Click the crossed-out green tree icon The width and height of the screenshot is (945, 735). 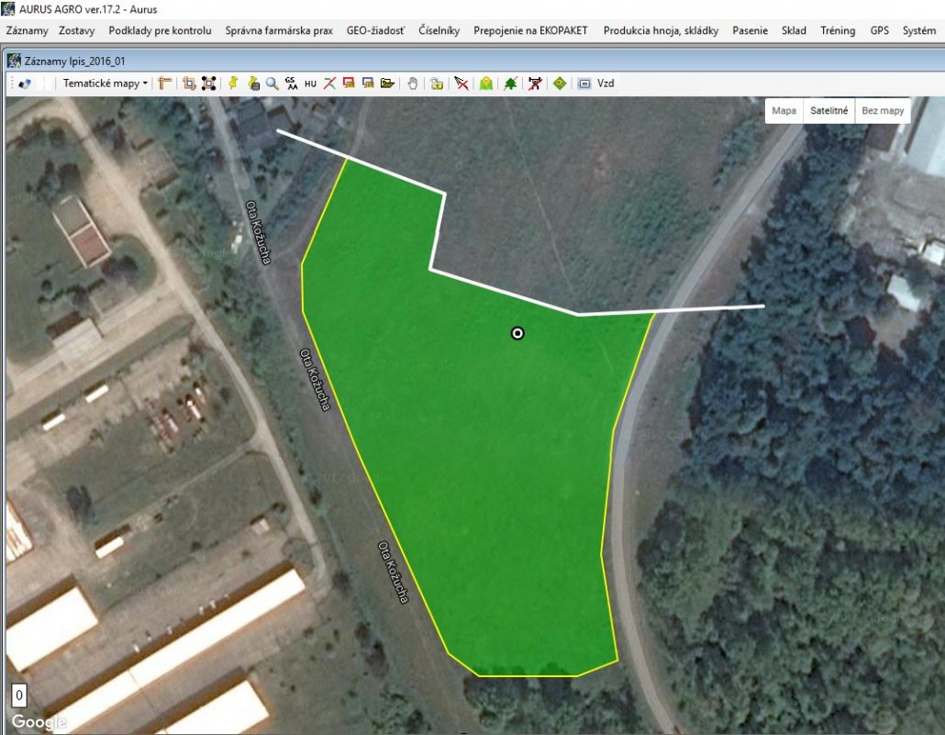point(510,84)
